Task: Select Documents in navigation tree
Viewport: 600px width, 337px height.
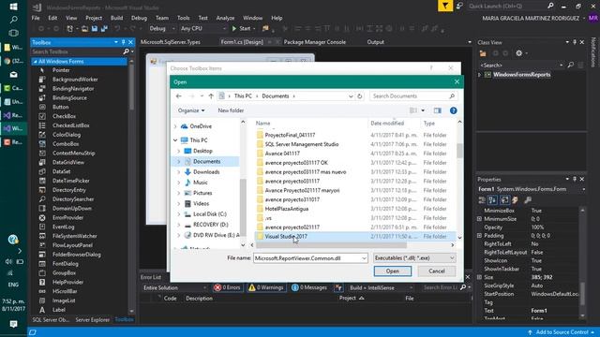Action: 206,162
